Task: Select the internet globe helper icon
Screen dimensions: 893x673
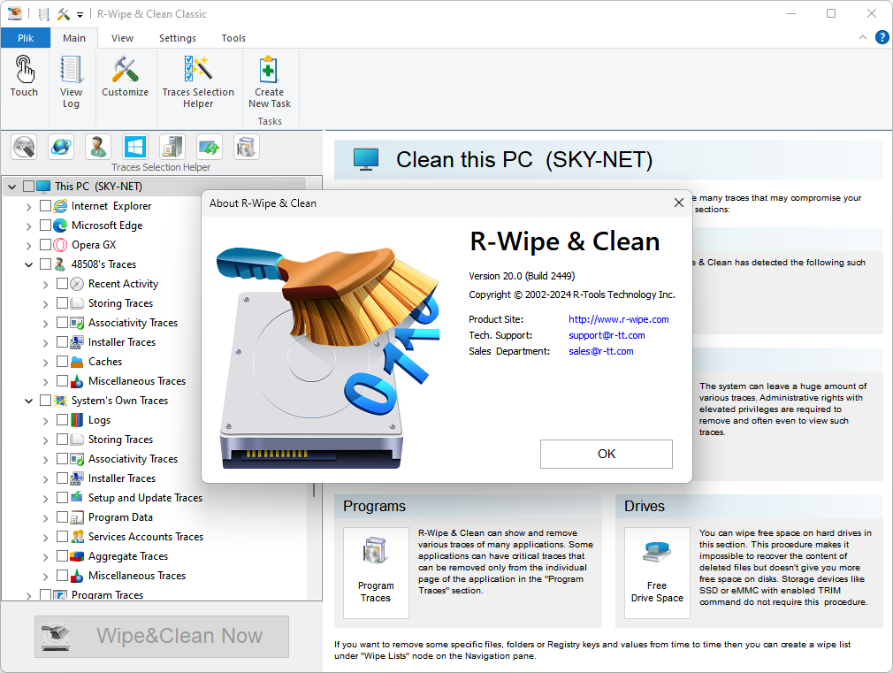Action: [61, 147]
